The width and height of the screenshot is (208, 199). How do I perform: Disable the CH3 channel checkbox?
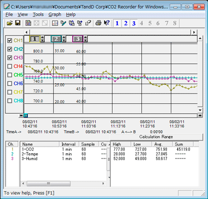click(x=10, y=58)
